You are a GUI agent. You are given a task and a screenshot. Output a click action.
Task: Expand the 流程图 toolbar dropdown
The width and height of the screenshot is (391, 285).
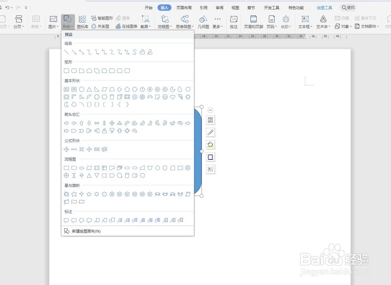point(165,22)
